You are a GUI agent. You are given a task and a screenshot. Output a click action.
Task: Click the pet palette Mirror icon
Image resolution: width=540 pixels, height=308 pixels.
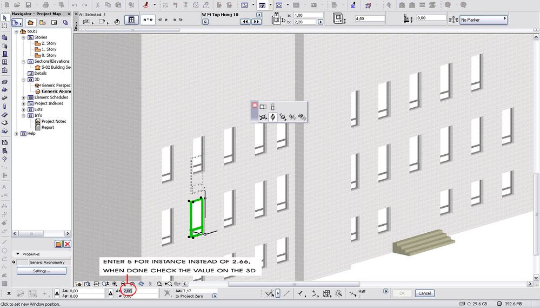[292, 117]
